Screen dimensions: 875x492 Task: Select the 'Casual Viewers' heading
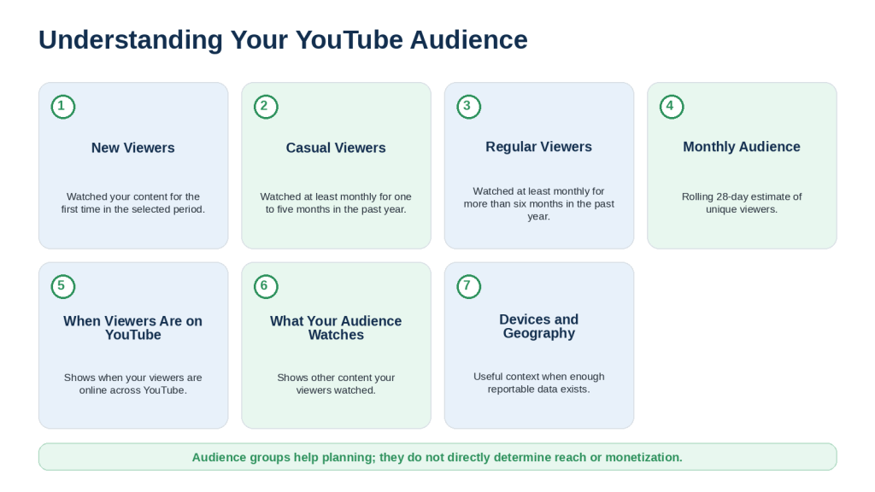pyautogui.click(x=336, y=148)
